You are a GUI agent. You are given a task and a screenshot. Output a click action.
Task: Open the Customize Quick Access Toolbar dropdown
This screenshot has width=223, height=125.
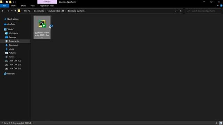click(x=13, y=2)
